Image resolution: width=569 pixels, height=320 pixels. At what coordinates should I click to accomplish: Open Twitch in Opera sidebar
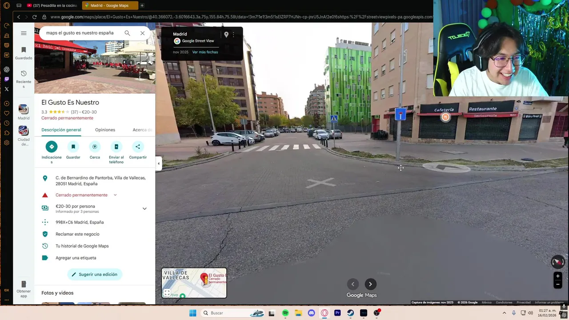click(7, 79)
